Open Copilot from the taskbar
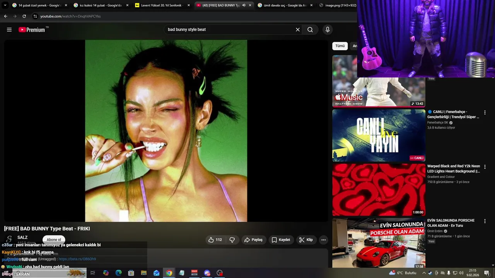Image resolution: width=495 pixels, height=278 pixels. 106,273
